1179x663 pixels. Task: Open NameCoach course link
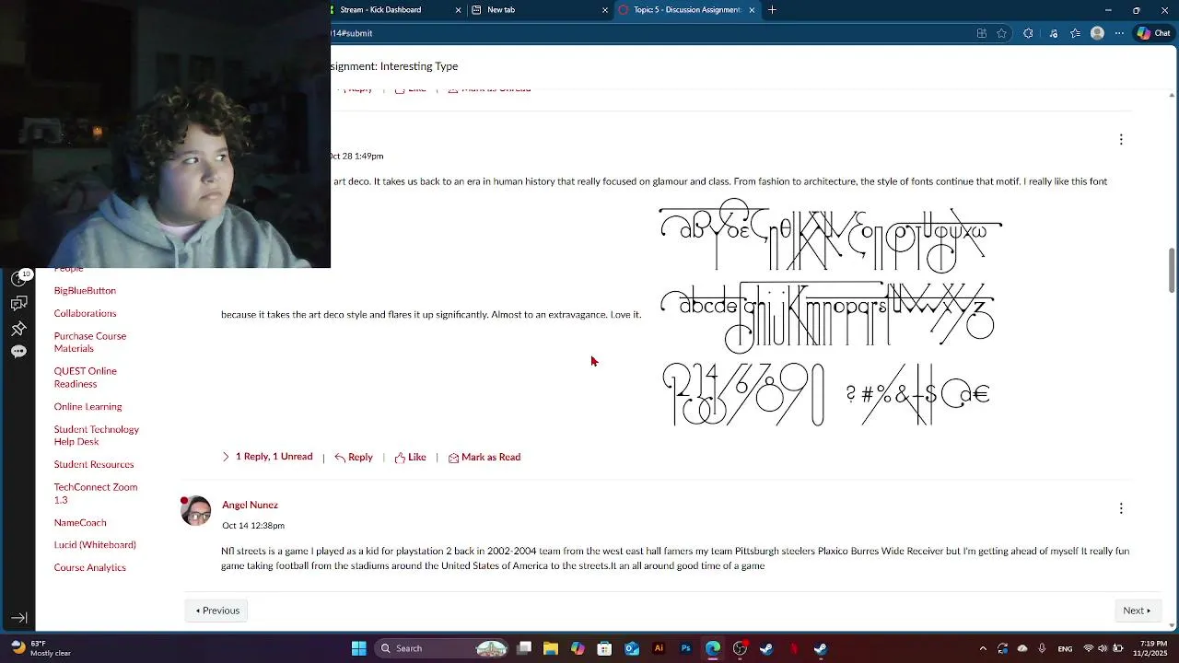pos(80,523)
